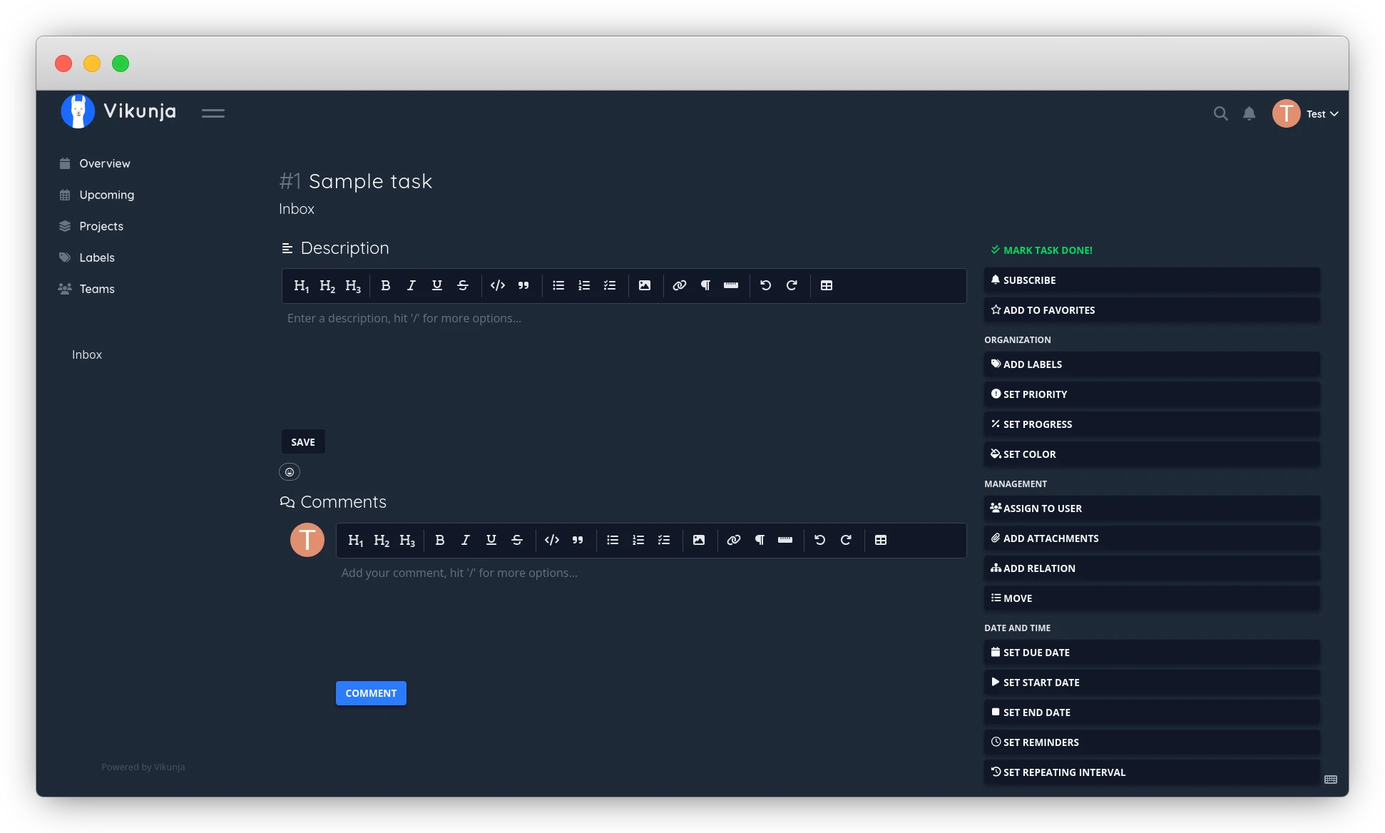The height and width of the screenshot is (833, 1385).
Task: Add link using description toolbar icon
Action: 680,285
